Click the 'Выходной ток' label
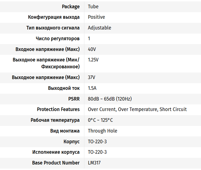Viewport: 201px width, 170px height. tap(64, 88)
